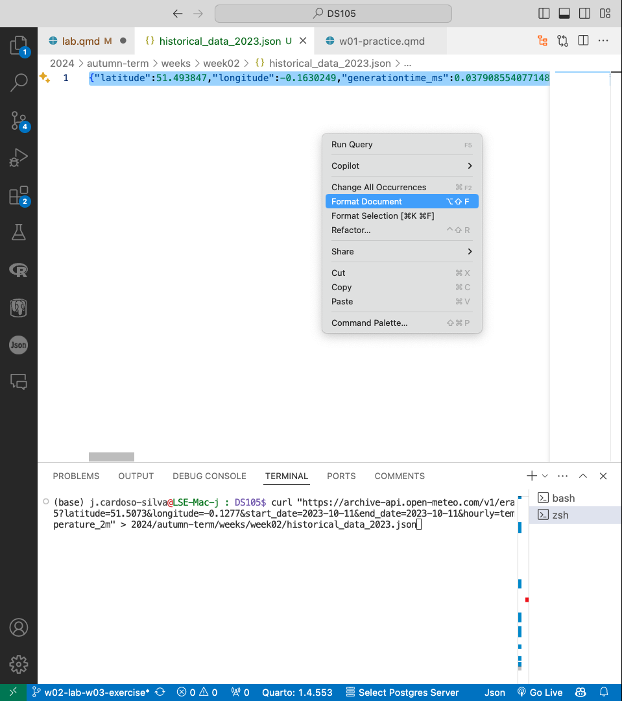Click the week02 breadcrumb
The width and height of the screenshot is (622, 701).
(221, 64)
